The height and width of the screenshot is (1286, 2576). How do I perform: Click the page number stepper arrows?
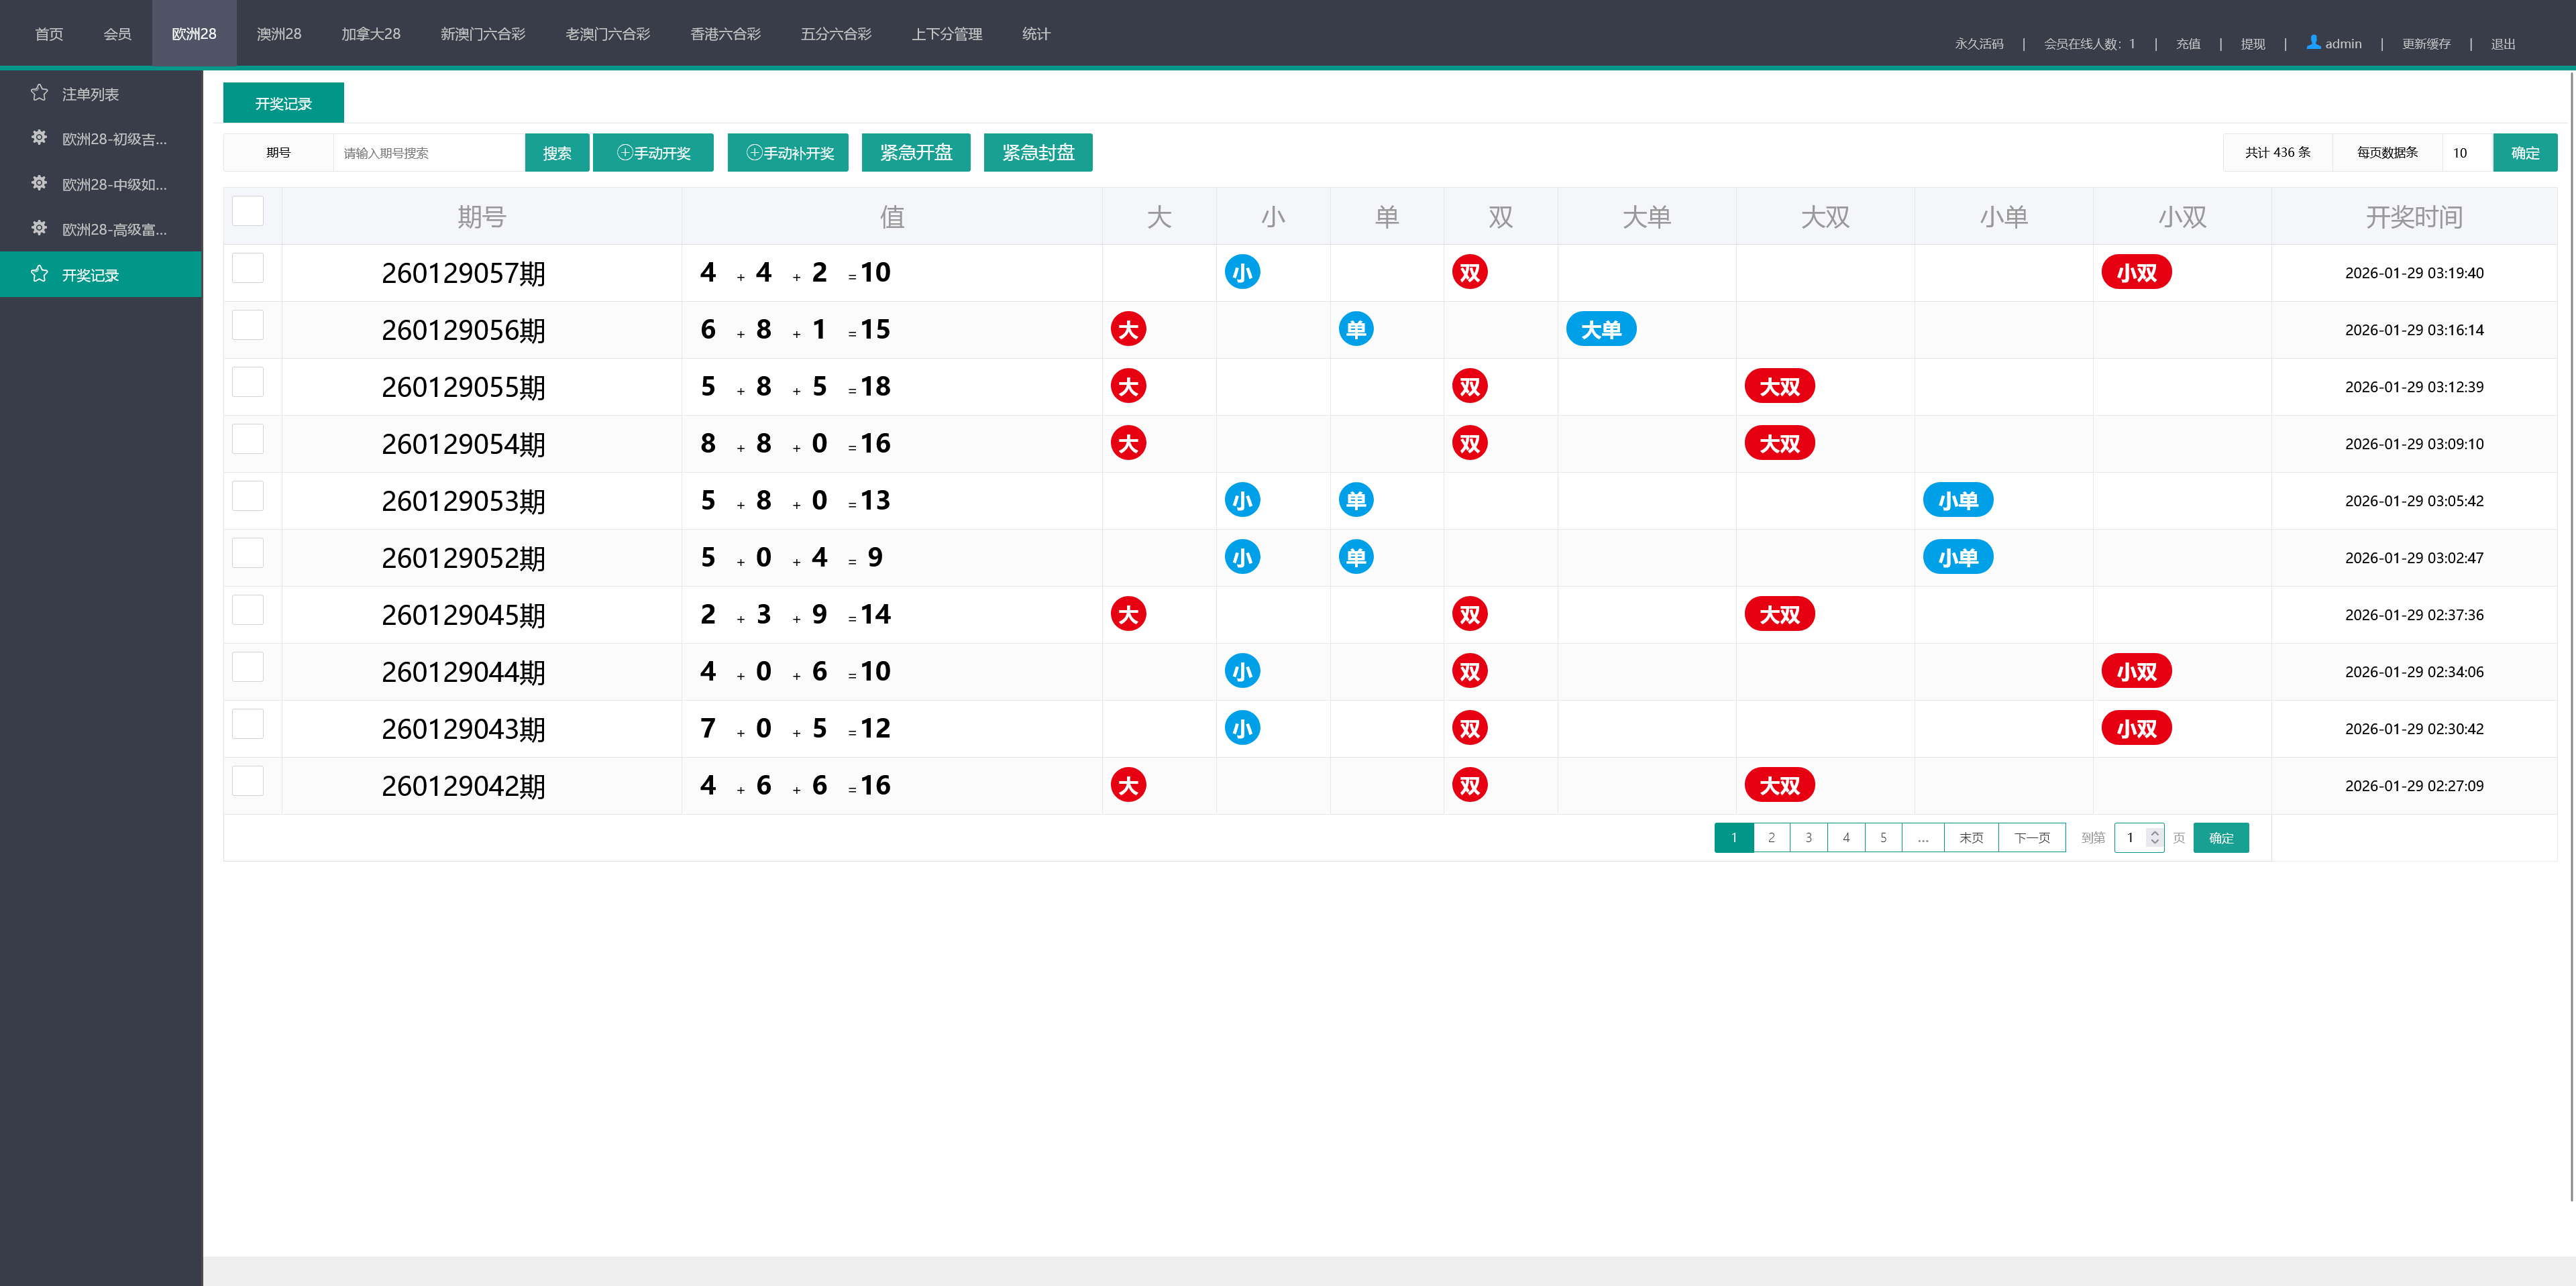2154,837
